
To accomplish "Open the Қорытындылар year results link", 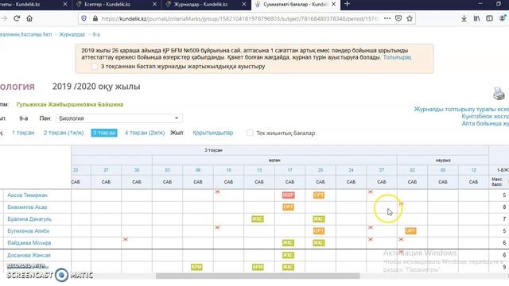I will click(213, 133).
